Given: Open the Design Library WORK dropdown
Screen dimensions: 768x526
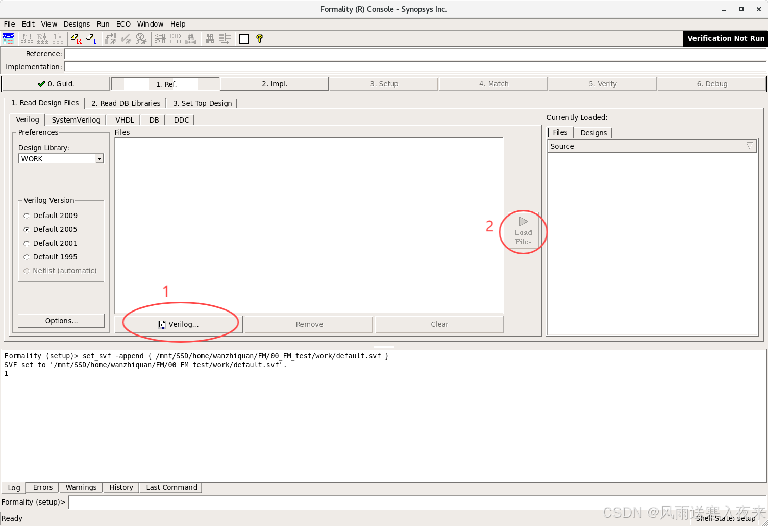Looking at the screenshot, I should coord(99,159).
